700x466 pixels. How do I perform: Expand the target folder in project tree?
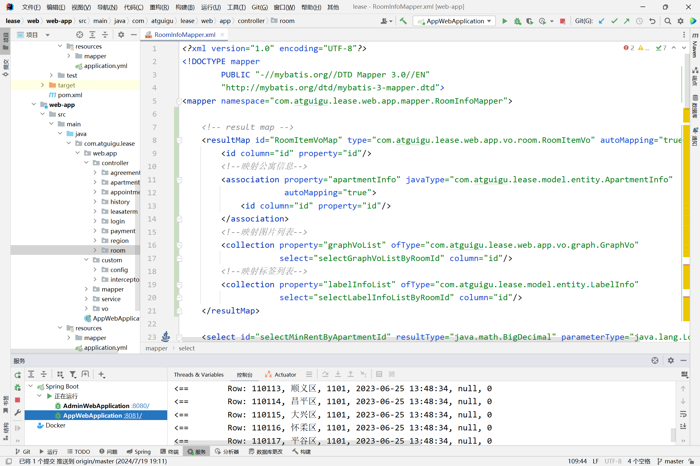pyautogui.click(x=41, y=85)
